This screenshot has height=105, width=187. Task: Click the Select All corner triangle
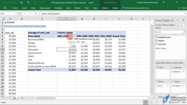[3, 19]
